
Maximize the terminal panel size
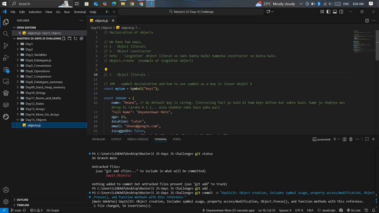point(367,139)
